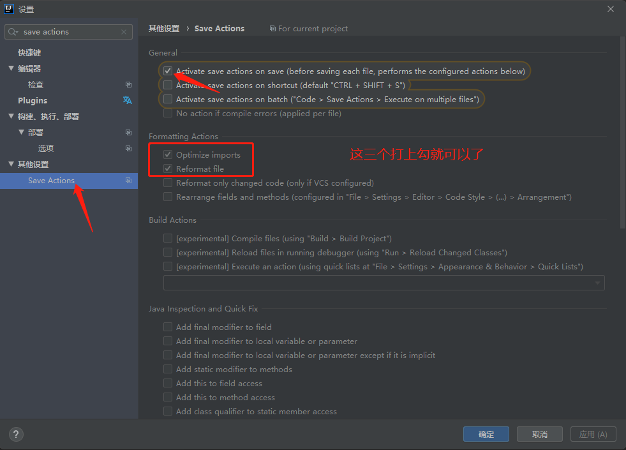Viewport: 626px width, 450px height.
Task: Click the 确定 button
Action: pyautogui.click(x=486, y=433)
